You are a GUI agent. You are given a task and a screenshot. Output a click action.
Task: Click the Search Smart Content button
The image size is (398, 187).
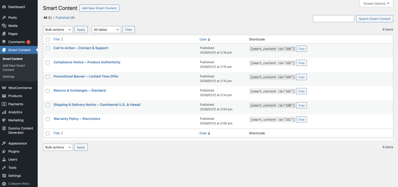pyautogui.click(x=374, y=18)
